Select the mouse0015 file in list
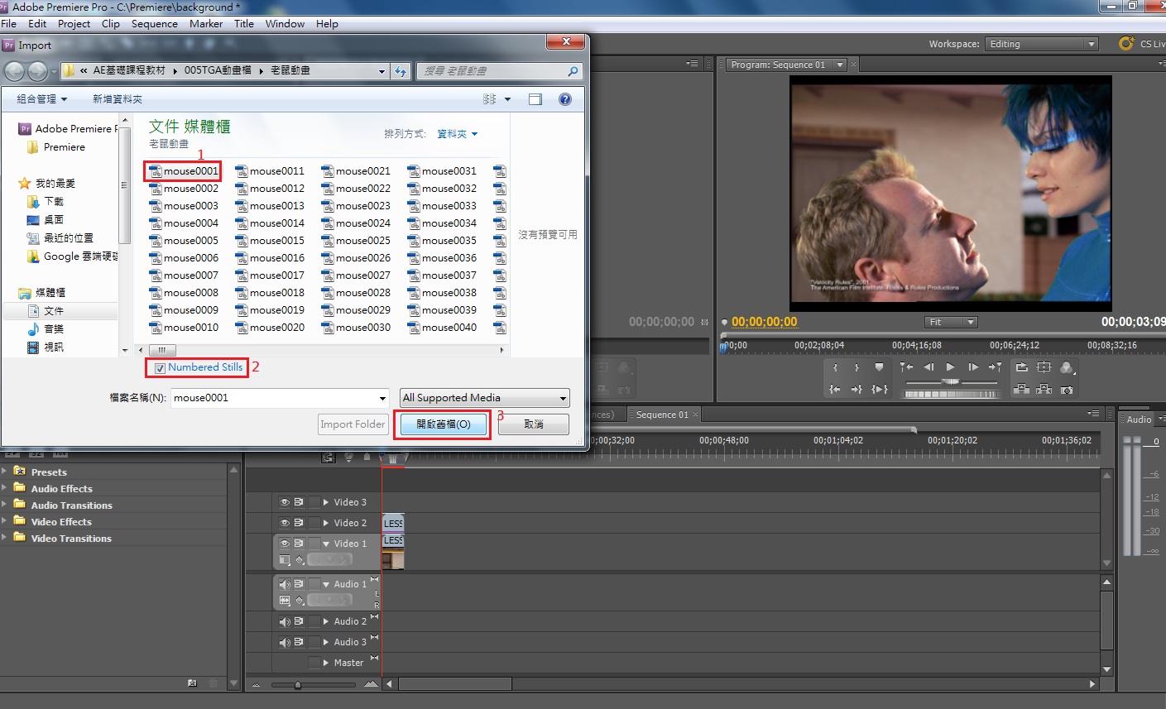Image resolution: width=1166 pixels, height=709 pixels. click(276, 241)
